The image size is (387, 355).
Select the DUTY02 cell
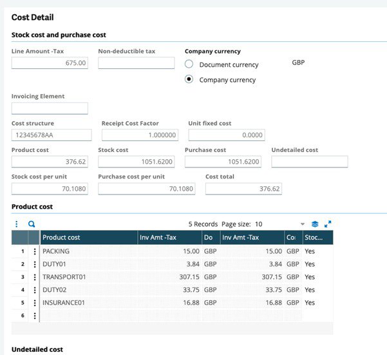(89, 290)
